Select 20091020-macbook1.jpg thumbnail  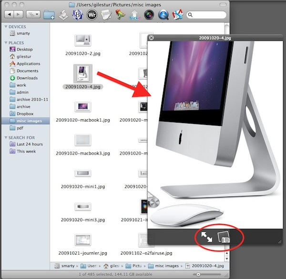click(x=83, y=106)
